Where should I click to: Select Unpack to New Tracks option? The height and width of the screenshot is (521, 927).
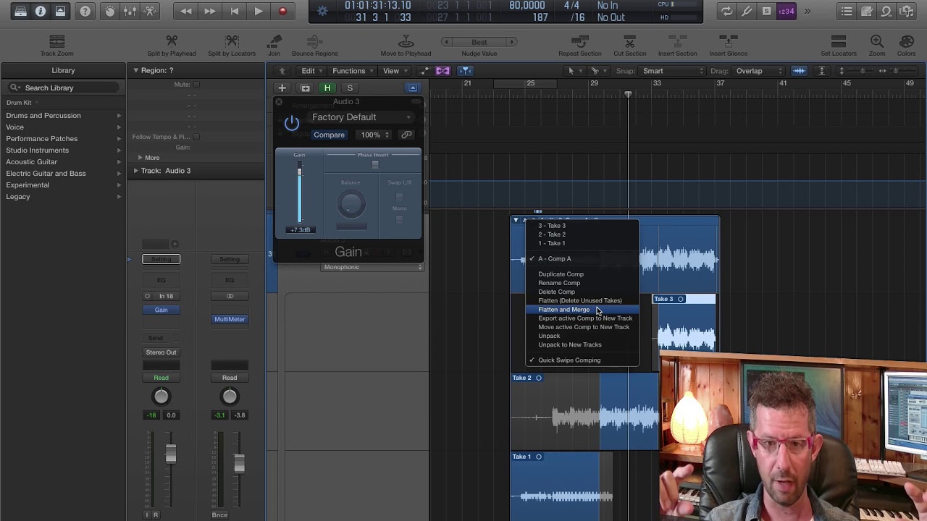click(569, 345)
